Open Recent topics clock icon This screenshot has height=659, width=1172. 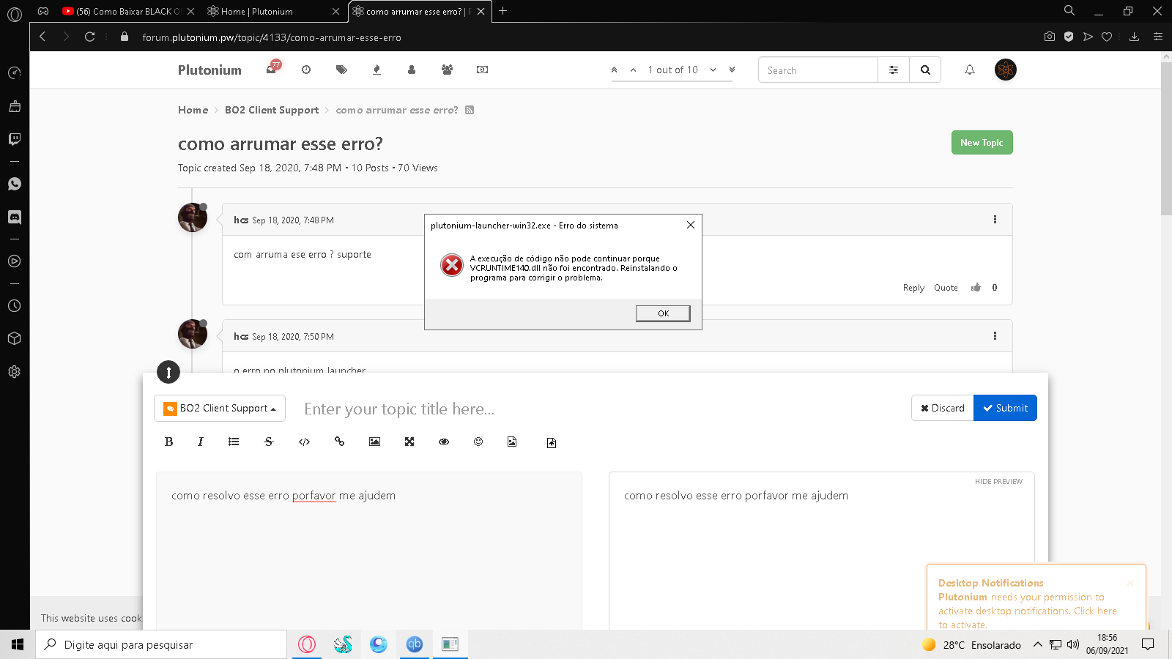click(306, 70)
